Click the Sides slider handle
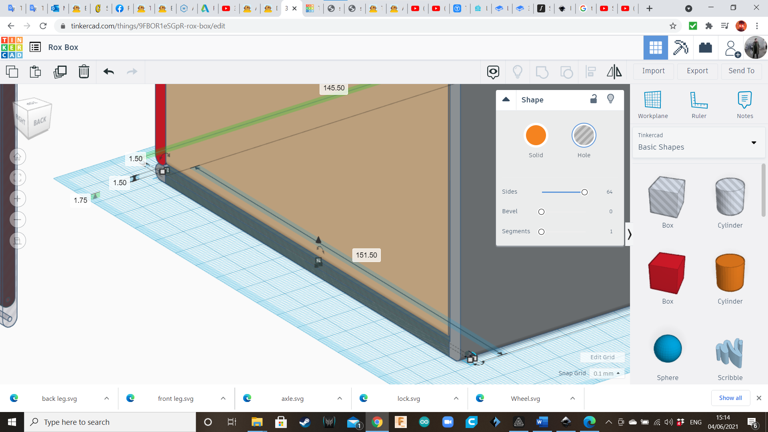Viewport: 768px width, 432px height. click(584, 192)
